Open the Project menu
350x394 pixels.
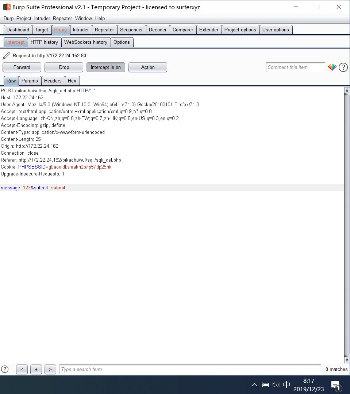pyautogui.click(x=24, y=18)
